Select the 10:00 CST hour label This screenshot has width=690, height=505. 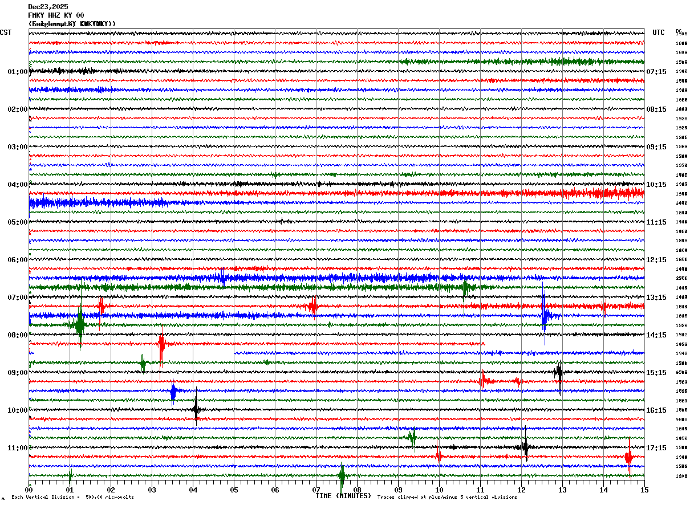(18, 410)
